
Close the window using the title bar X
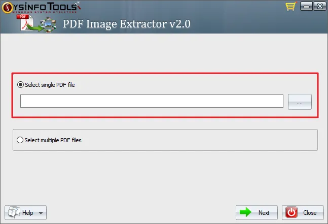(x=319, y=6)
